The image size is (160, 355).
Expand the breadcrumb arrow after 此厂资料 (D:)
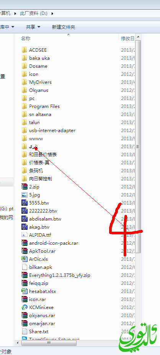pos(52,13)
